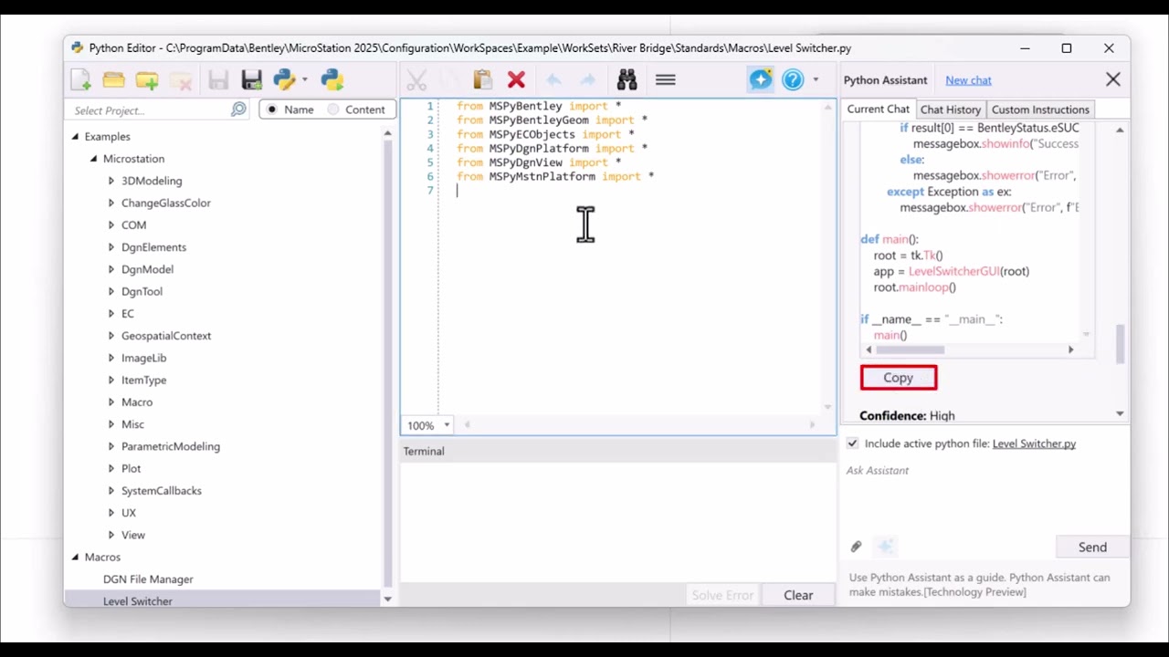Image resolution: width=1169 pixels, height=657 pixels.
Task: Click the Cut scissors icon
Action: point(416,80)
